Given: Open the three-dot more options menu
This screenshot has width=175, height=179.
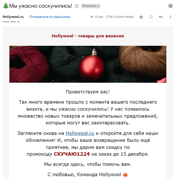Looking at the screenshot, I should pyautogui.click(x=171, y=17).
